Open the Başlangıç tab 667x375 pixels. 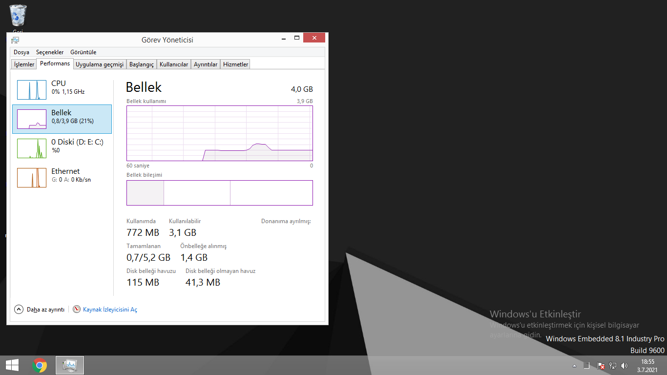(x=141, y=63)
